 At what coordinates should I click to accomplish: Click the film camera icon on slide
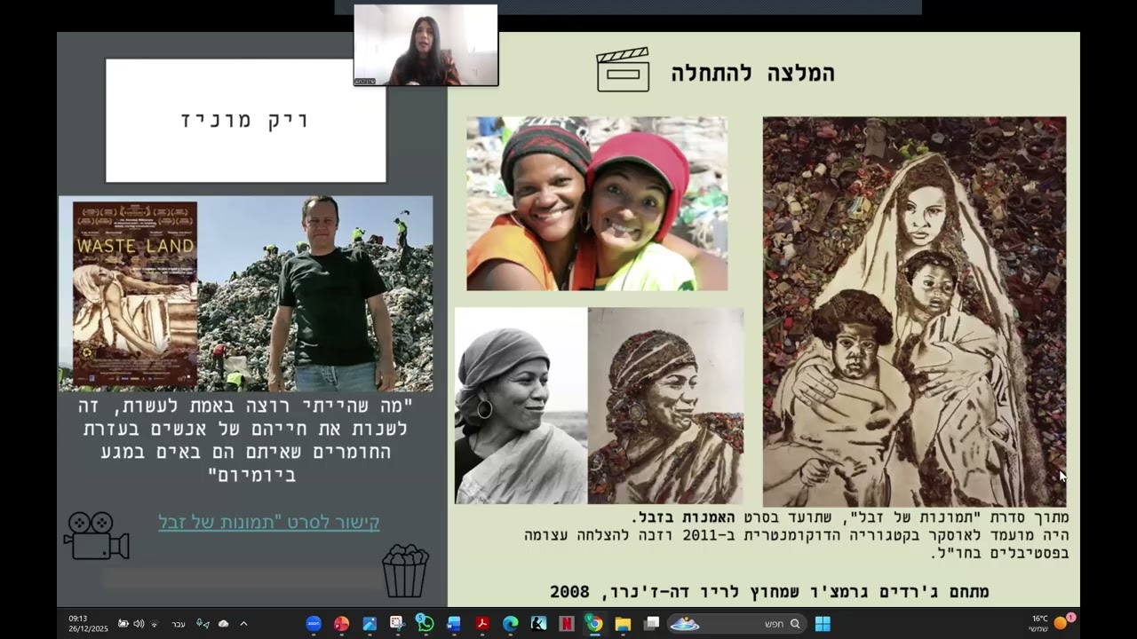point(97,535)
